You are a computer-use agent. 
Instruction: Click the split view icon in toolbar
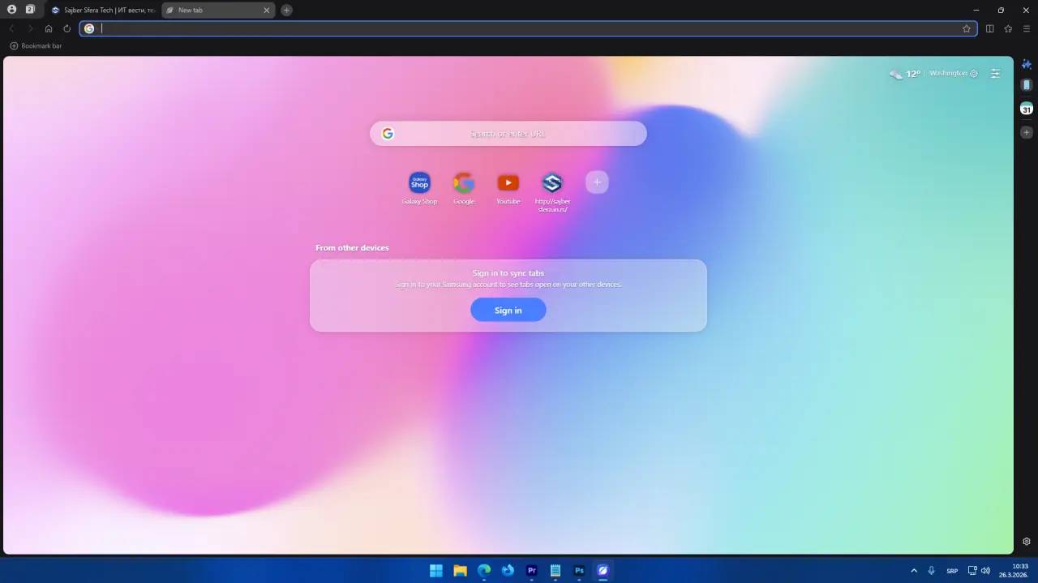click(x=989, y=28)
